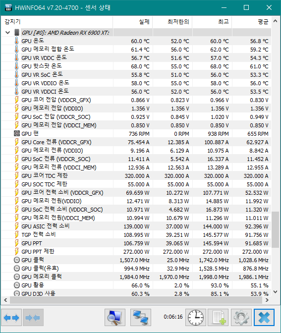
Task: Select the GPU SoC 전압 (VDDCR_SOC) row
Action: (x=136, y=116)
